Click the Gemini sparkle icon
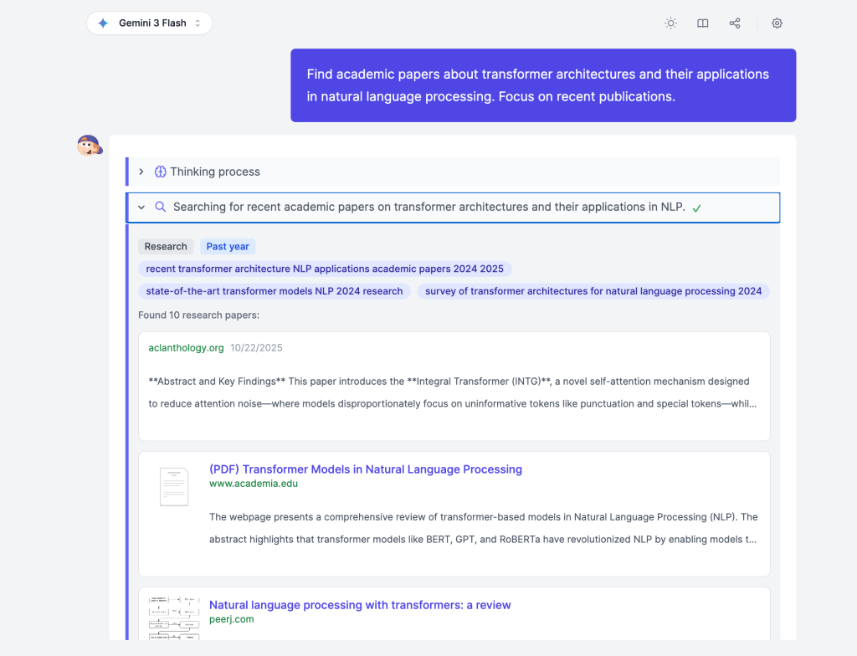This screenshot has width=857, height=656. pyautogui.click(x=103, y=23)
